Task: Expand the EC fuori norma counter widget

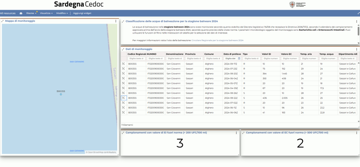Action: coord(243,133)
